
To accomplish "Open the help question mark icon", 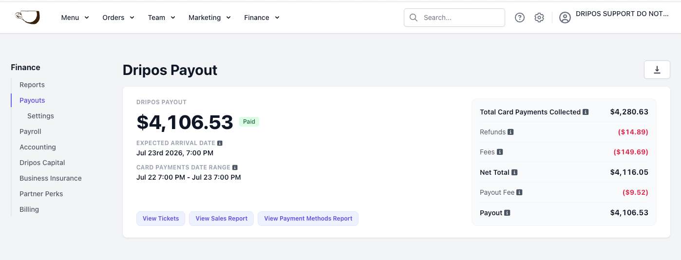I will pyautogui.click(x=520, y=18).
